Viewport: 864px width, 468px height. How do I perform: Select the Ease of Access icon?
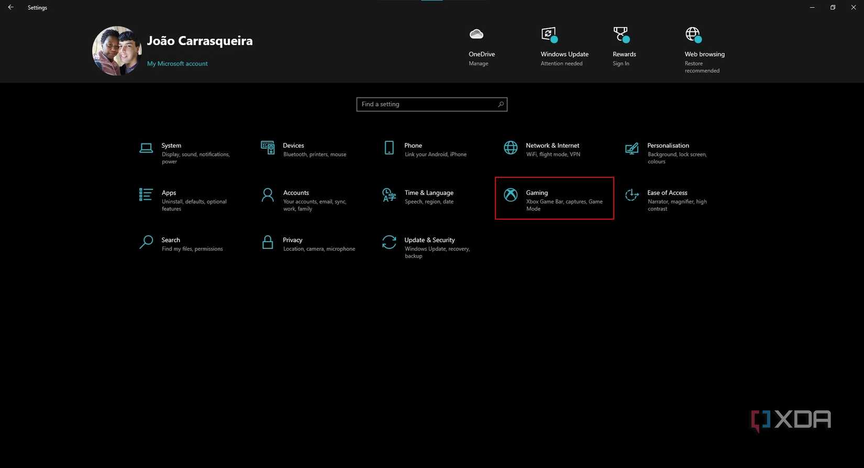click(x=632, y=195)
